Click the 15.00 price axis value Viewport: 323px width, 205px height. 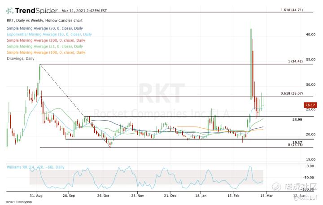click(310, 159)
